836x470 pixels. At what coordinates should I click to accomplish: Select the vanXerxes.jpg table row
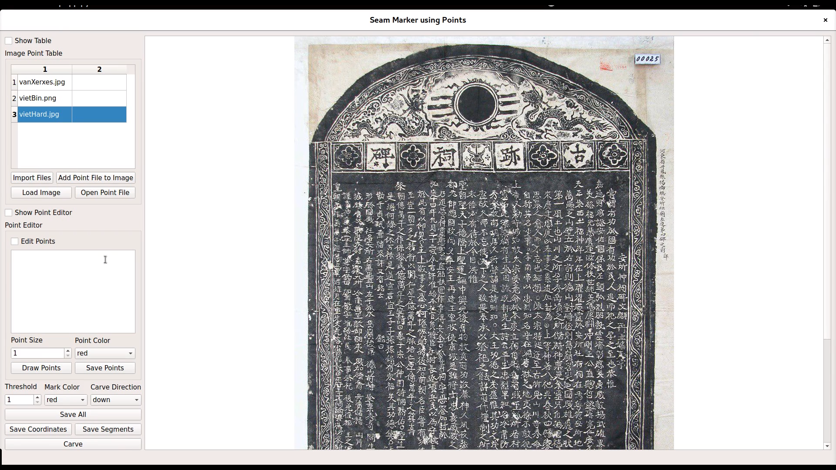point(44,82)
